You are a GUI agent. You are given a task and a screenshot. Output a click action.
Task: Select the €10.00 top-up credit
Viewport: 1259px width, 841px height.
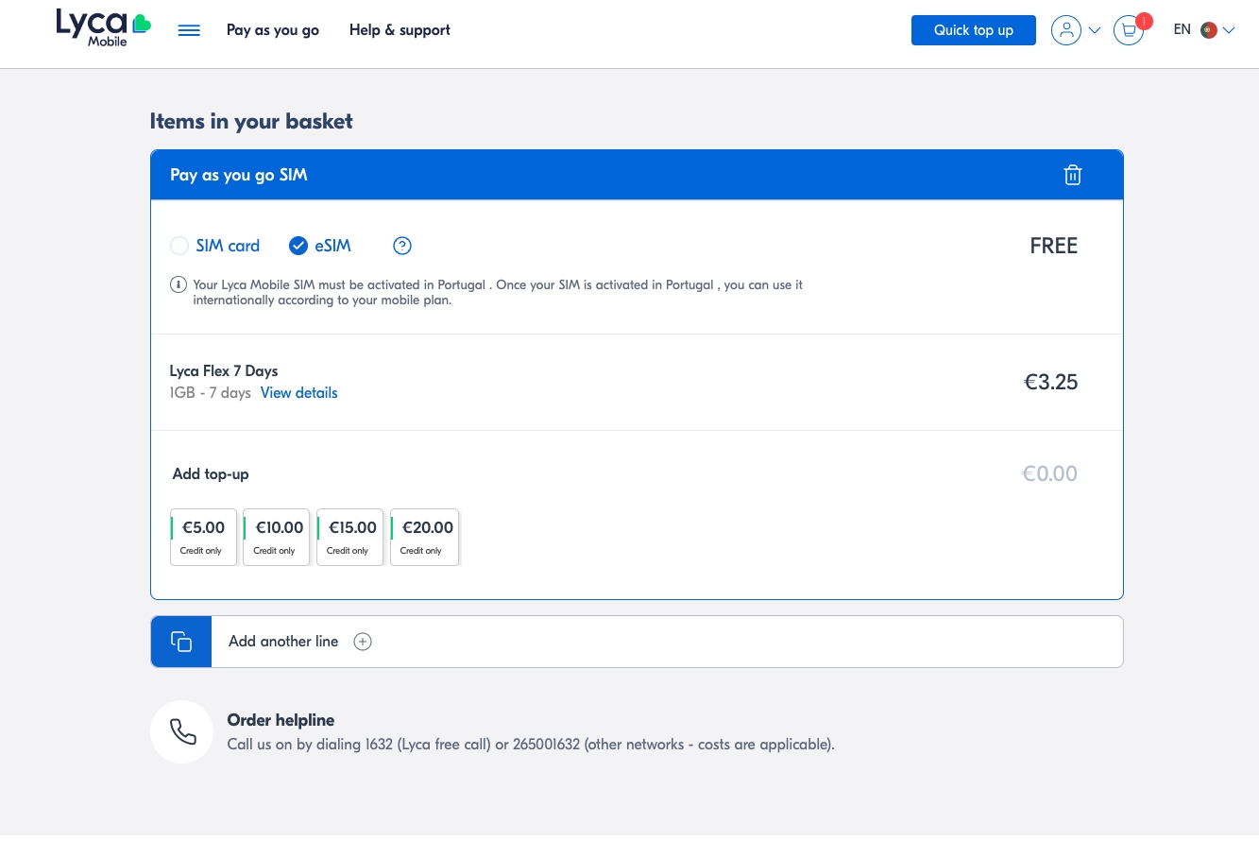click(276, 537)
